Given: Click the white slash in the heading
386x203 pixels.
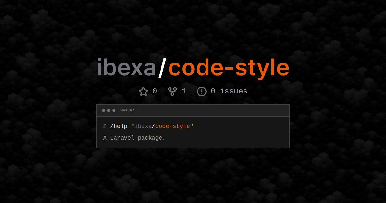Looking at the screenshot, I should (162, 68).
